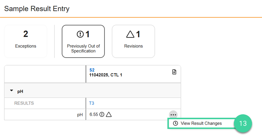Toggle the Previously Out of Specification filter
This screenshot has height=137, width=262.
83,41
